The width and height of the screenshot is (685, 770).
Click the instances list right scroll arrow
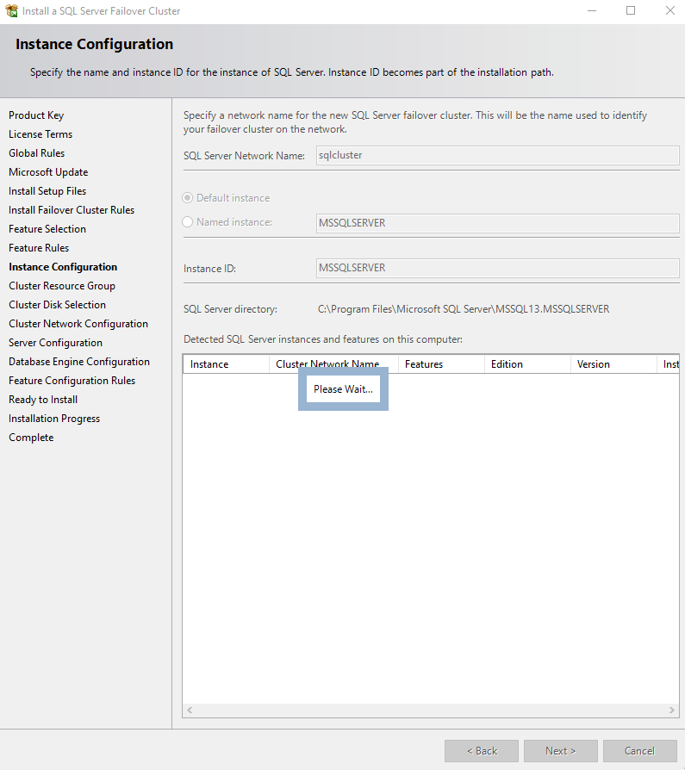tap(672, 710)
